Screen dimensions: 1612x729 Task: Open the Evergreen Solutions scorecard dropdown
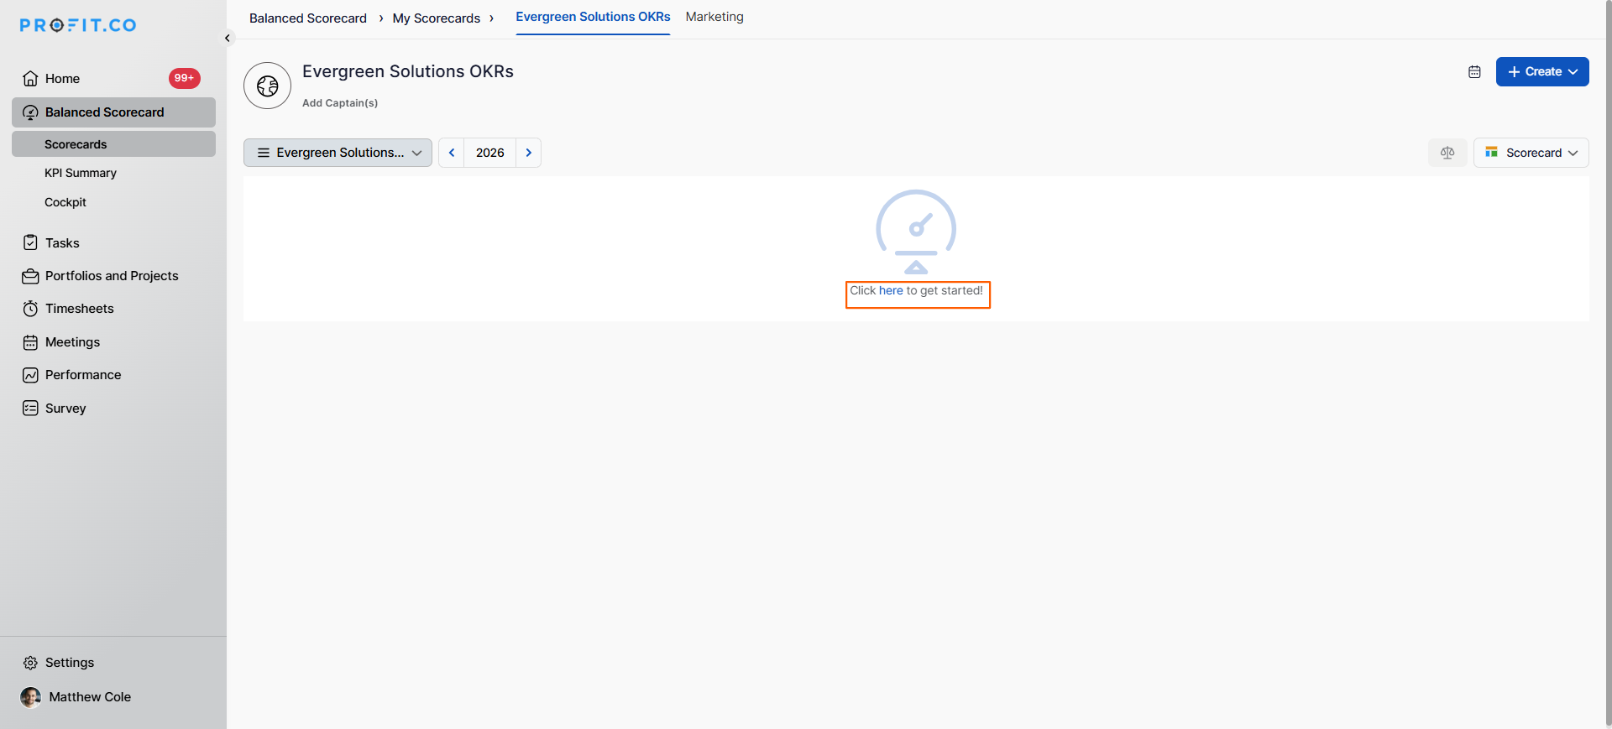pos(338,153)
